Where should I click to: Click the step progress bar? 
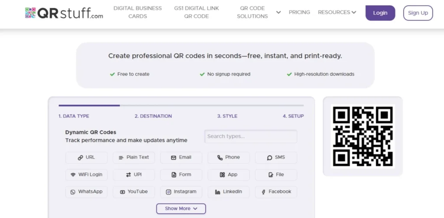(181, 106)
